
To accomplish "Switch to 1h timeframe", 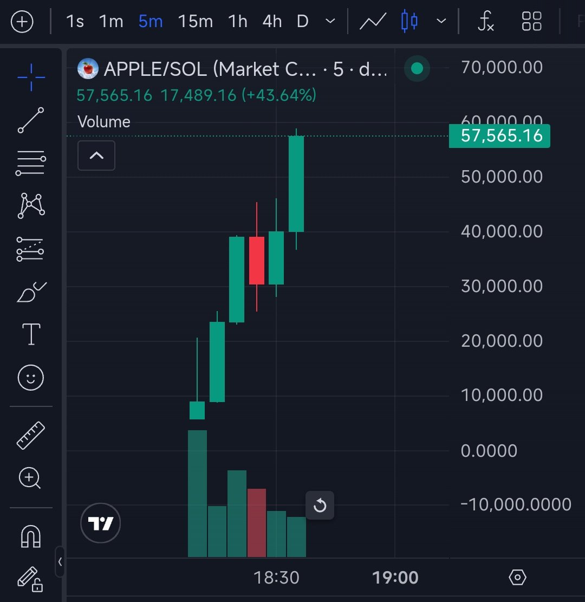I will pyautogui.click(x=237, y=22).
